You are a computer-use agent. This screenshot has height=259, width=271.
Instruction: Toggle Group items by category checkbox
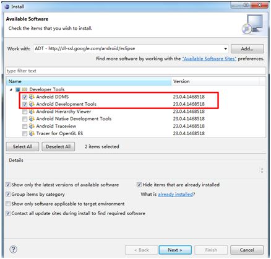pyautogui.click(x=8, y=194)
